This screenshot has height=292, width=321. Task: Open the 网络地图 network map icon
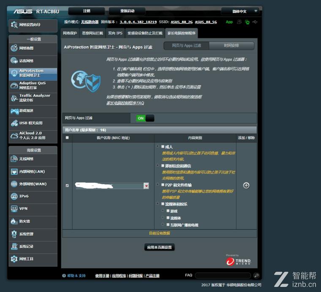click(x=14, y=48)
